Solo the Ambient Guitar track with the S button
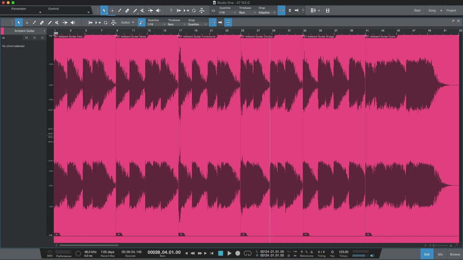This screenshot has width=463, height=260. click(x=34, y=38)
